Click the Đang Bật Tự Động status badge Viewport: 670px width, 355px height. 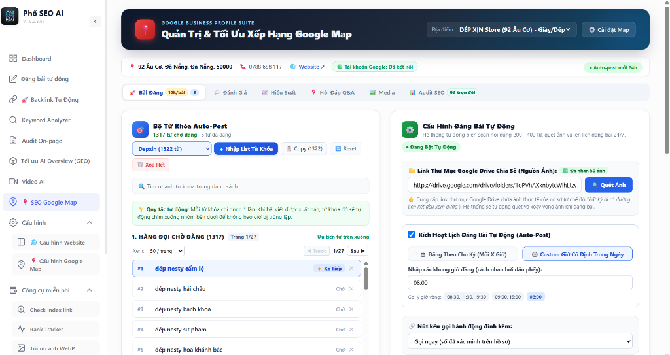pos(431,147)
